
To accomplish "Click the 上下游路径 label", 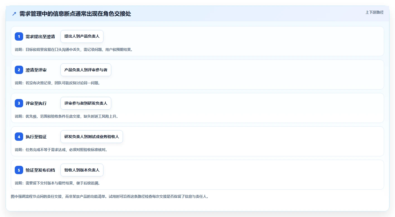I will (x=375, y=12).
